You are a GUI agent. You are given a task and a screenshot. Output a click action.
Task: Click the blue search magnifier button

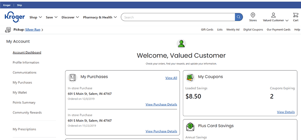tap(239, 17)
